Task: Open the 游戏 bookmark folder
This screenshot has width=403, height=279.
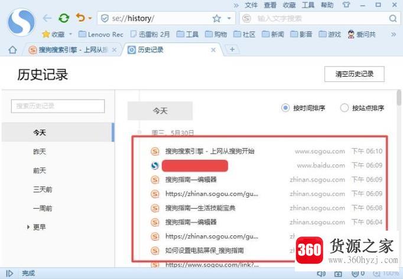Action: [330, 34]
